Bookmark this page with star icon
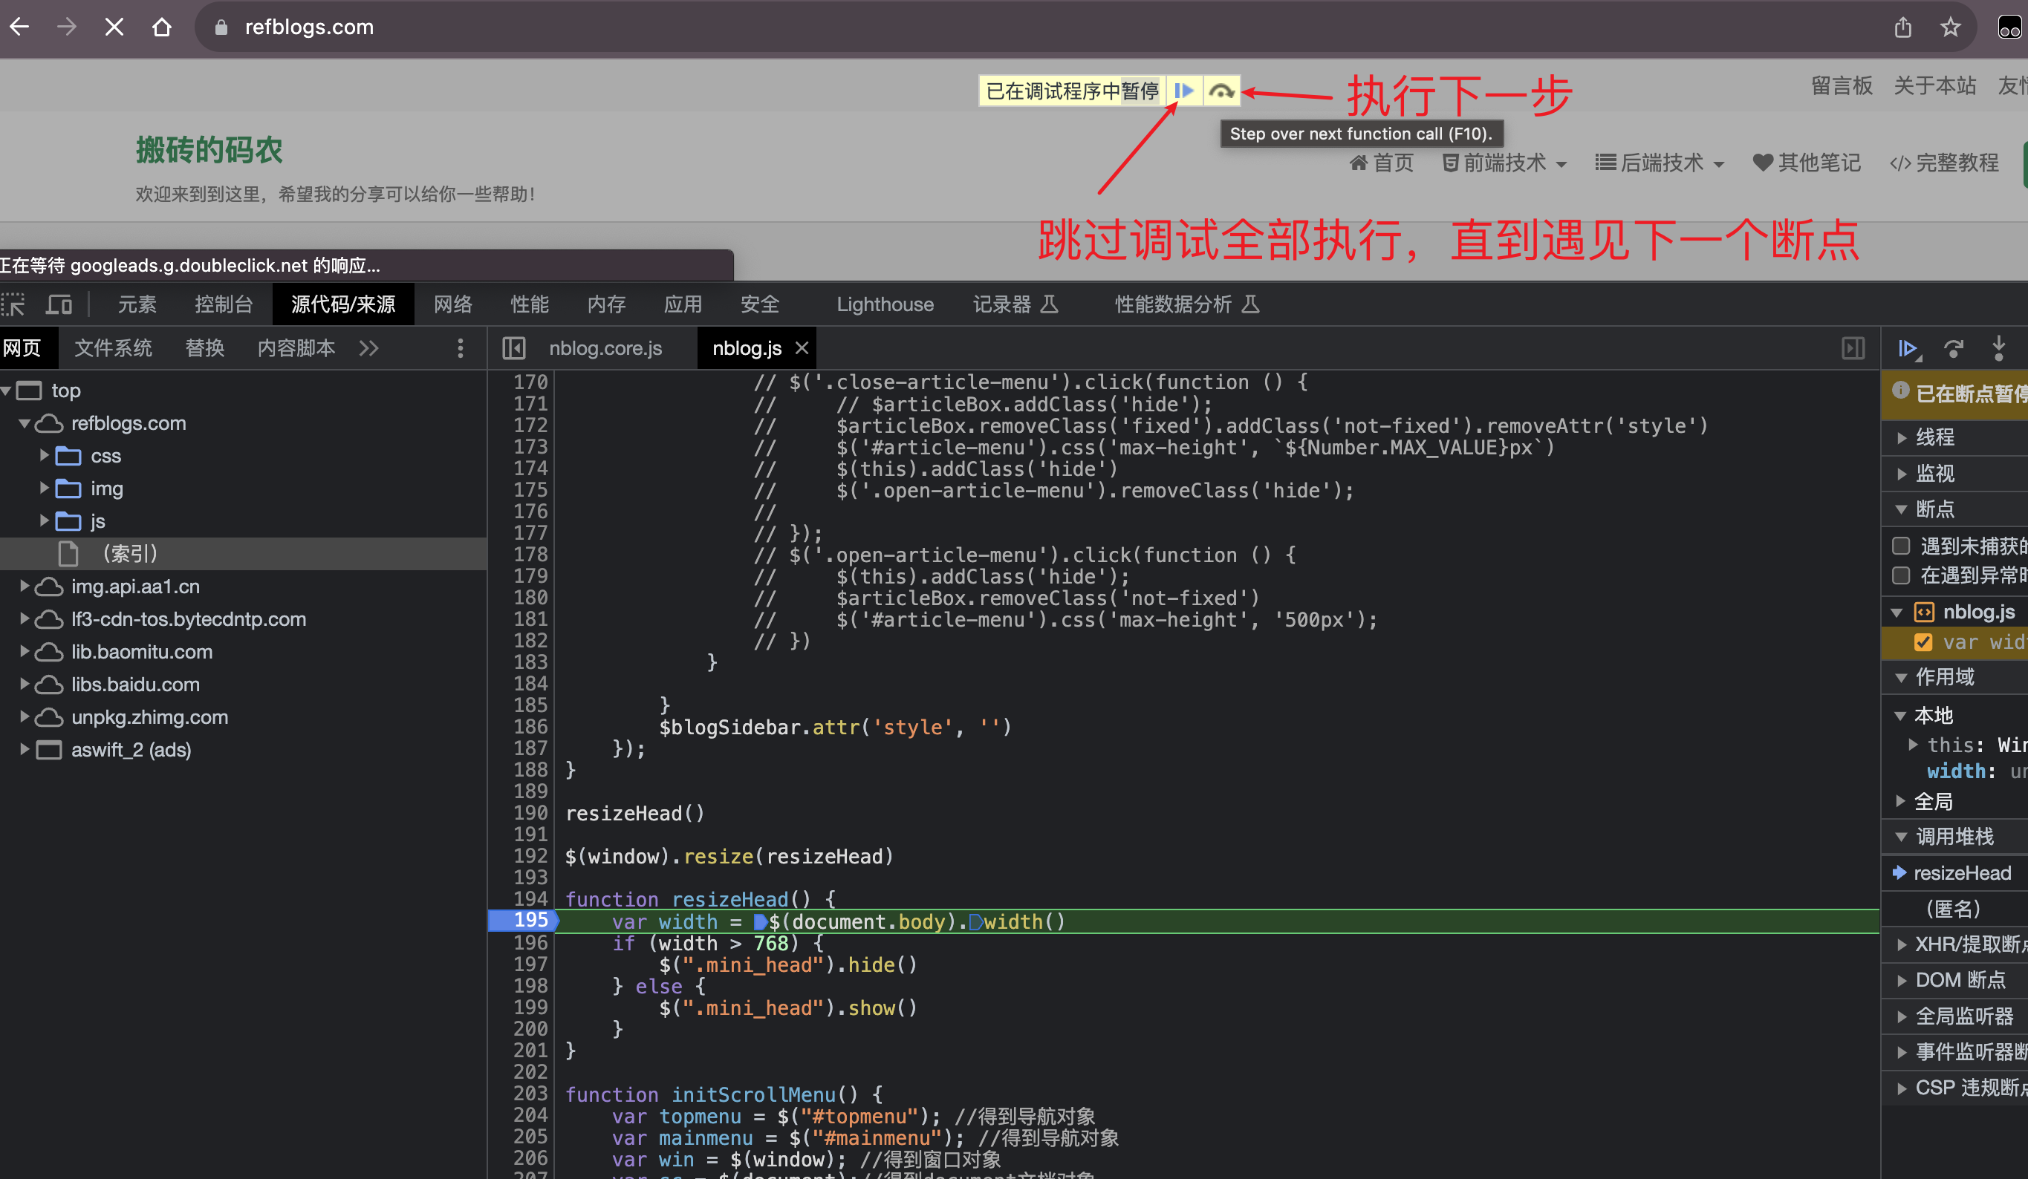The width and height of the screenshot is (2028, 1179). [x=1951, y=27]
